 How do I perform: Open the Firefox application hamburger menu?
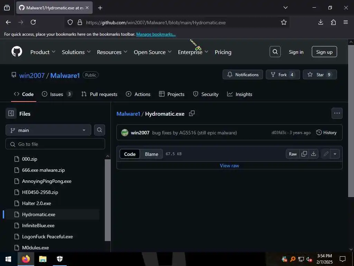346,22
